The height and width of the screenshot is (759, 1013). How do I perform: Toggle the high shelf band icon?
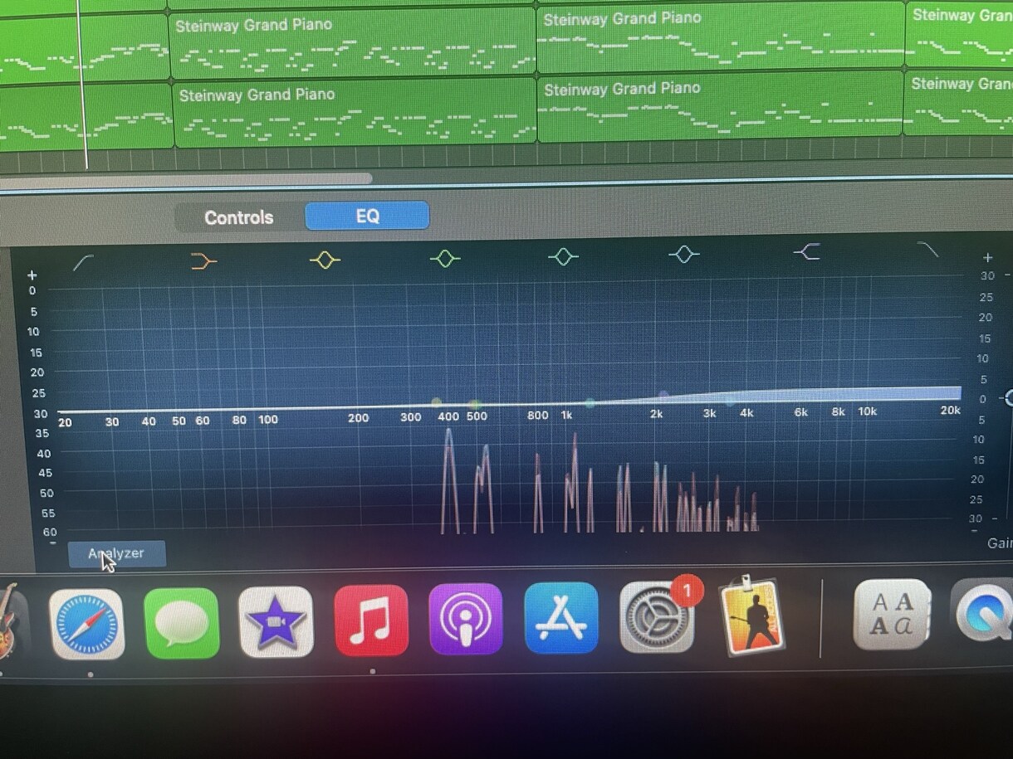click(806, 251)
